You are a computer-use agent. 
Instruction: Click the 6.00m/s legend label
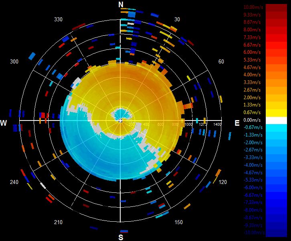252,52
